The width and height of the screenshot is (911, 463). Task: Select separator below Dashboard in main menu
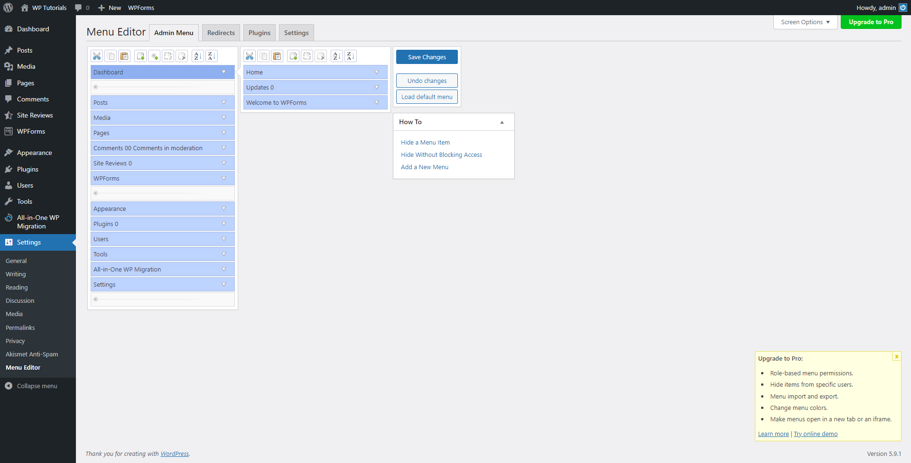coord(163,87)
